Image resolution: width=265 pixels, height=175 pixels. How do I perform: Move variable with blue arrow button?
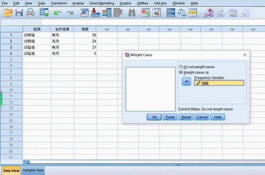tap(186, 82)
